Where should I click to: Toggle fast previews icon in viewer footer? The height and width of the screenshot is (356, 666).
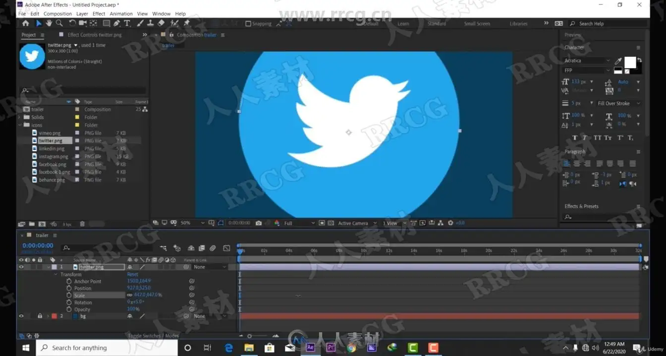[x=422, y=223]
